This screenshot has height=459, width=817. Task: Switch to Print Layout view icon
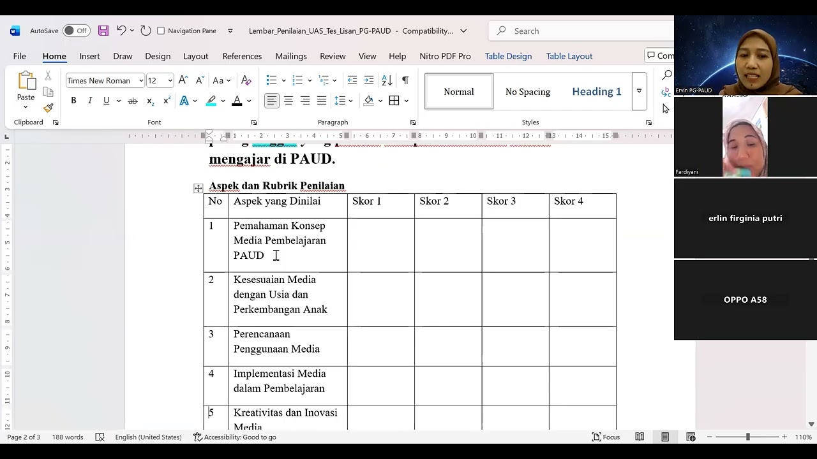665,437
